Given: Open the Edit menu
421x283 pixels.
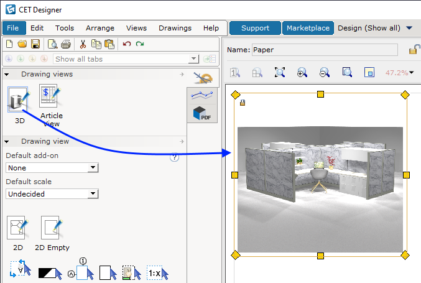Looking at the screenshot, I should coord(37,28).
